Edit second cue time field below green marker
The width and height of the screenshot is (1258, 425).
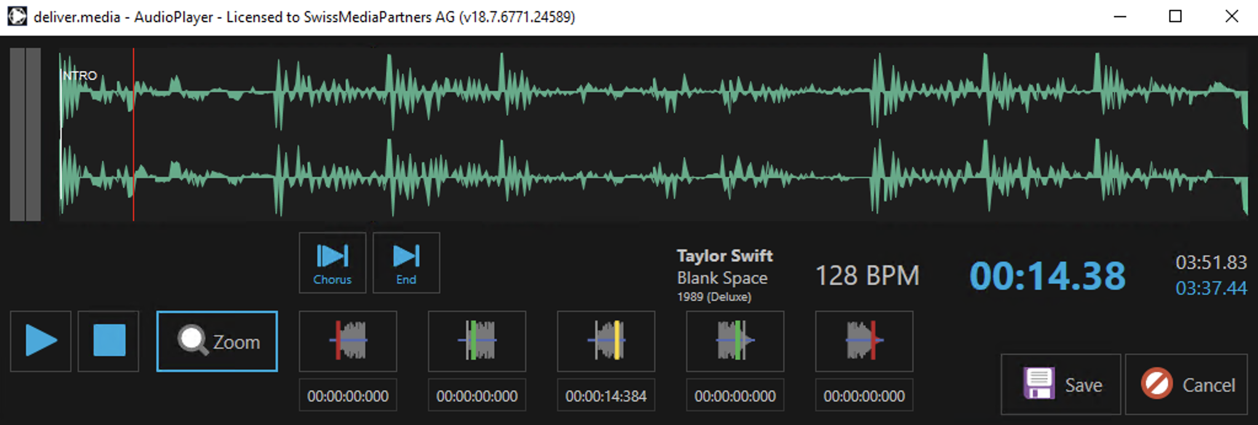coord(477,396)
